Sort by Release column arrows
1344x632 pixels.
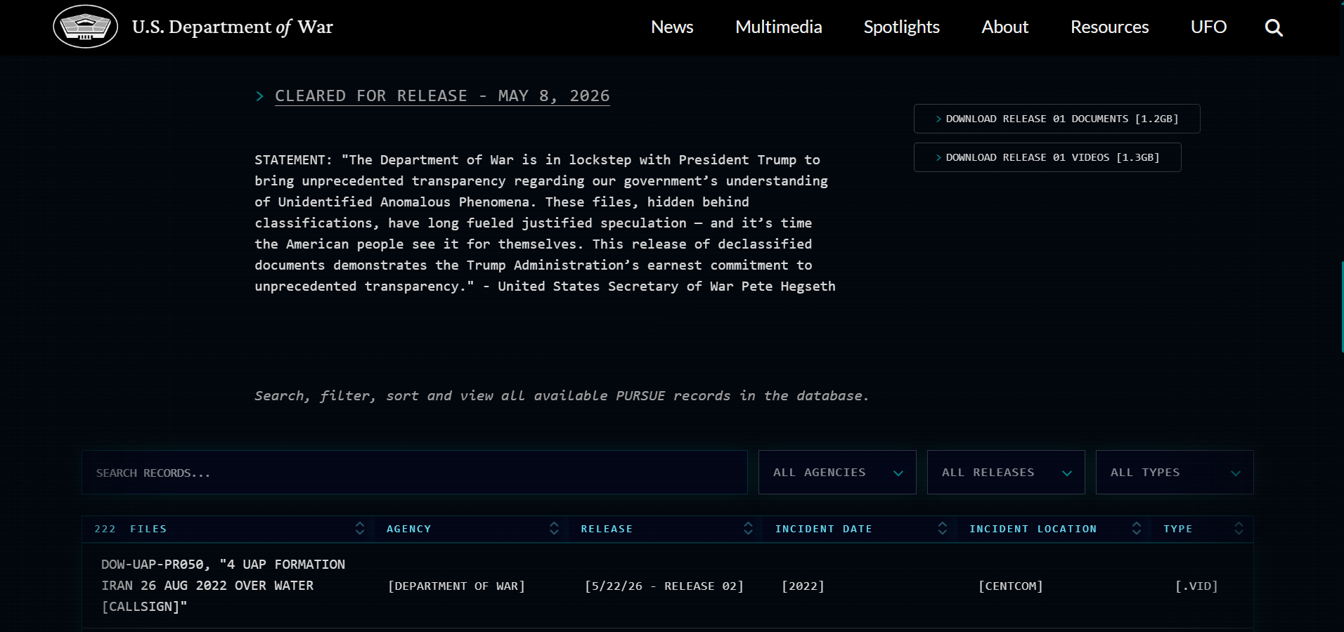coord(748,529)
